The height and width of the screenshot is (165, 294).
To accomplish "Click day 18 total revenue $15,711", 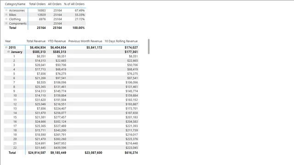I will (40, 130).
